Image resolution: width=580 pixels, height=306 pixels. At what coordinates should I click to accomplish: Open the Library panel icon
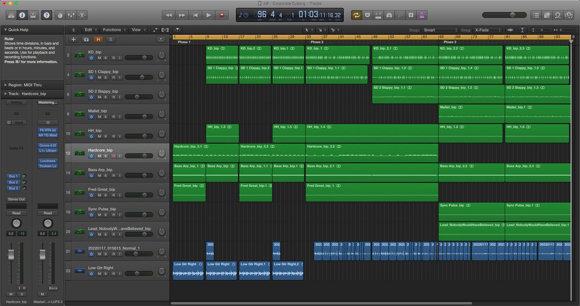[x=11, y=14]
